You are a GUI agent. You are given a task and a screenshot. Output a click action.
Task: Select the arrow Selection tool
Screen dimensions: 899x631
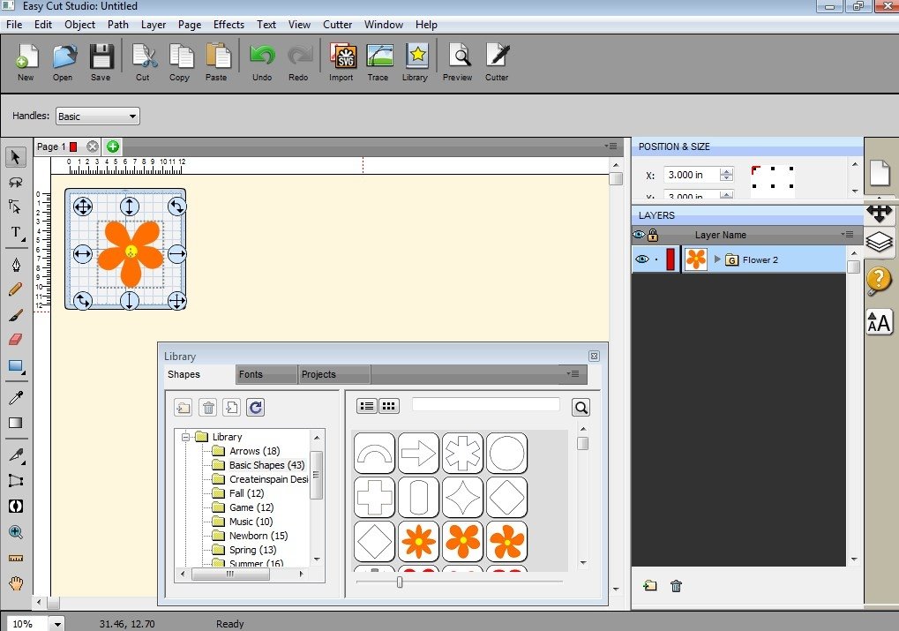point(16,156)
